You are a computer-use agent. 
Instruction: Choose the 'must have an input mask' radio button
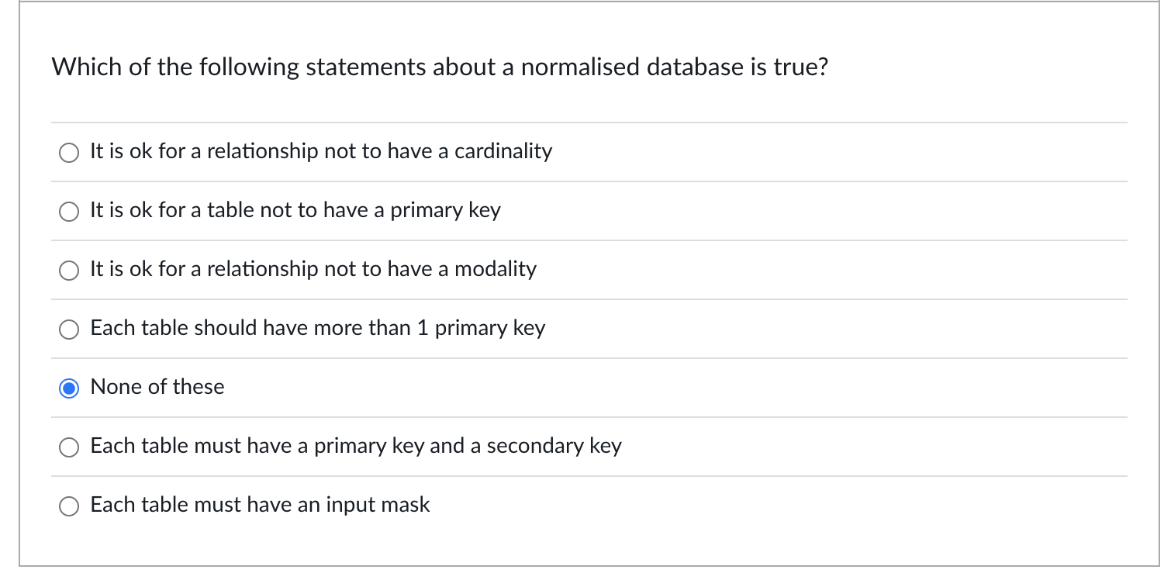(x=69, y=506)
